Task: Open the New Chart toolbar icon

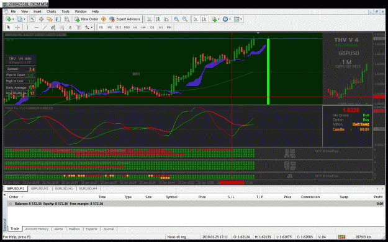Action: (x=8, y=19)
